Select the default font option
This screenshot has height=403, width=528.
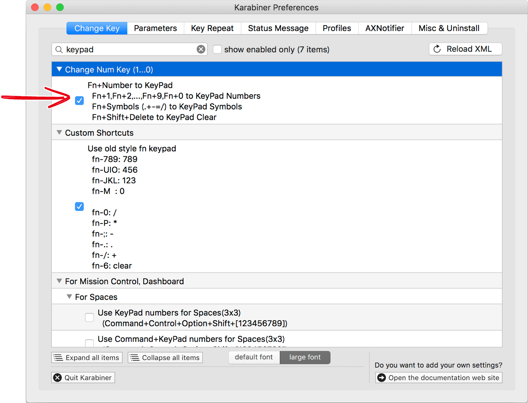click(x=254, y=357)
